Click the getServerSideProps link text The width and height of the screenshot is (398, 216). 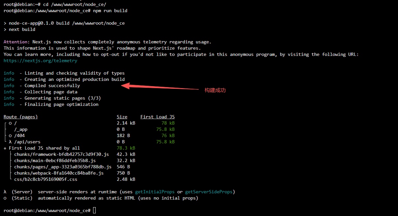click(209, 192)
